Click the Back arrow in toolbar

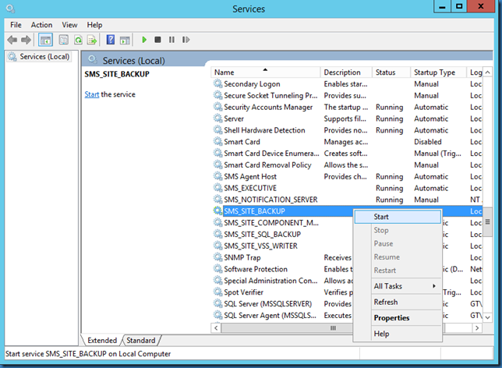coord(12,40)
